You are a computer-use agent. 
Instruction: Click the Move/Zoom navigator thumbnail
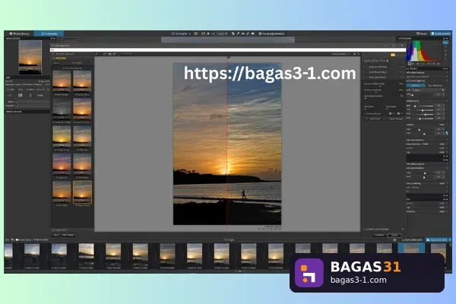(30, 57)
